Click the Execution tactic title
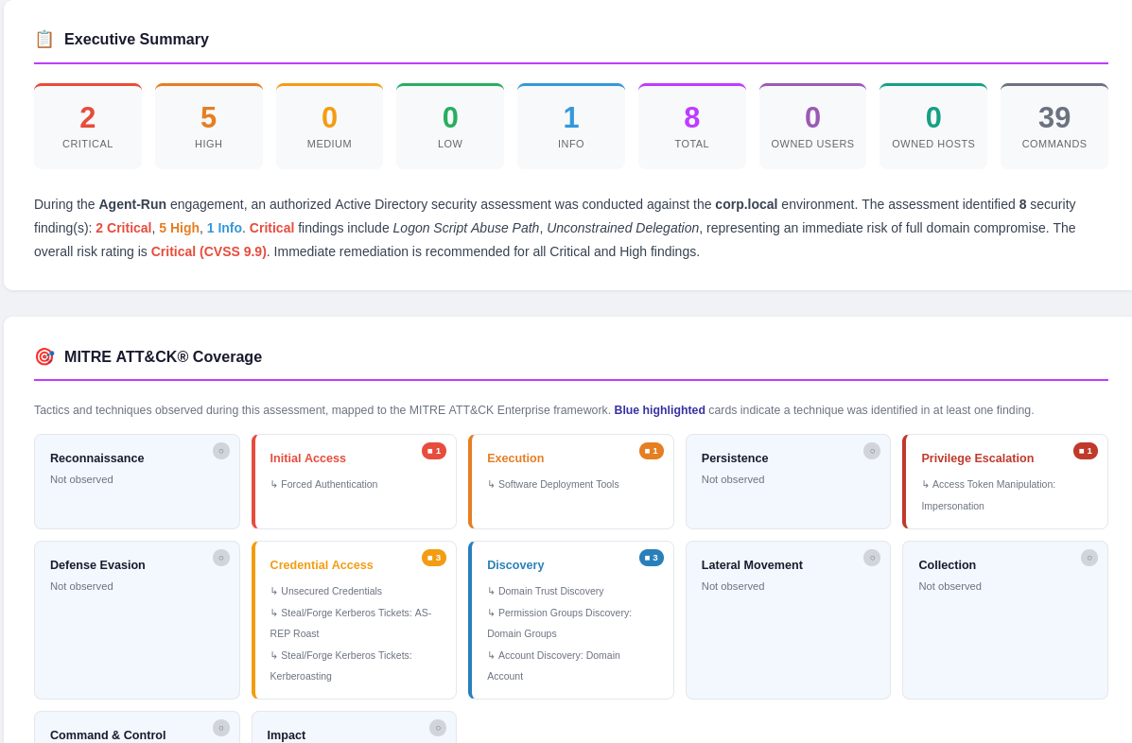The width and height of the screenshot is (1132, 743). point(515,458)
